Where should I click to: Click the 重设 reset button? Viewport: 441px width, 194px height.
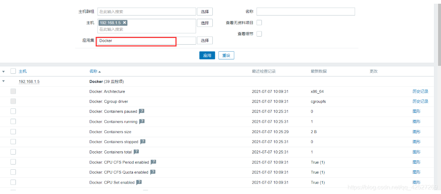pos(226,55)
